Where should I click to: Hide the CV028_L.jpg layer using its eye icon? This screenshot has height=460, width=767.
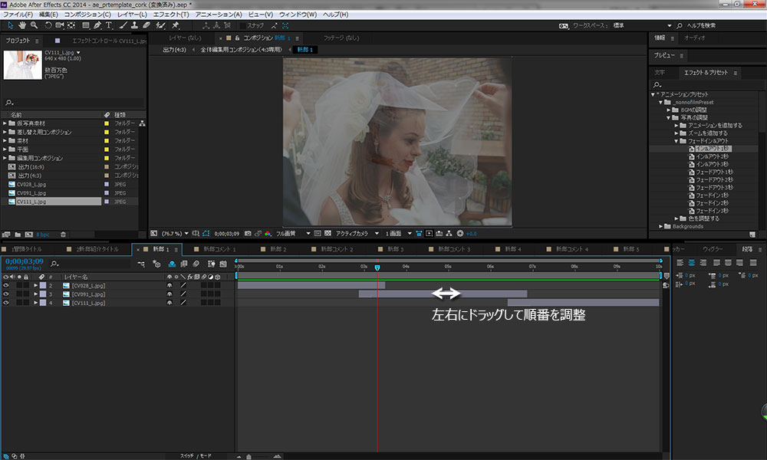7,285
